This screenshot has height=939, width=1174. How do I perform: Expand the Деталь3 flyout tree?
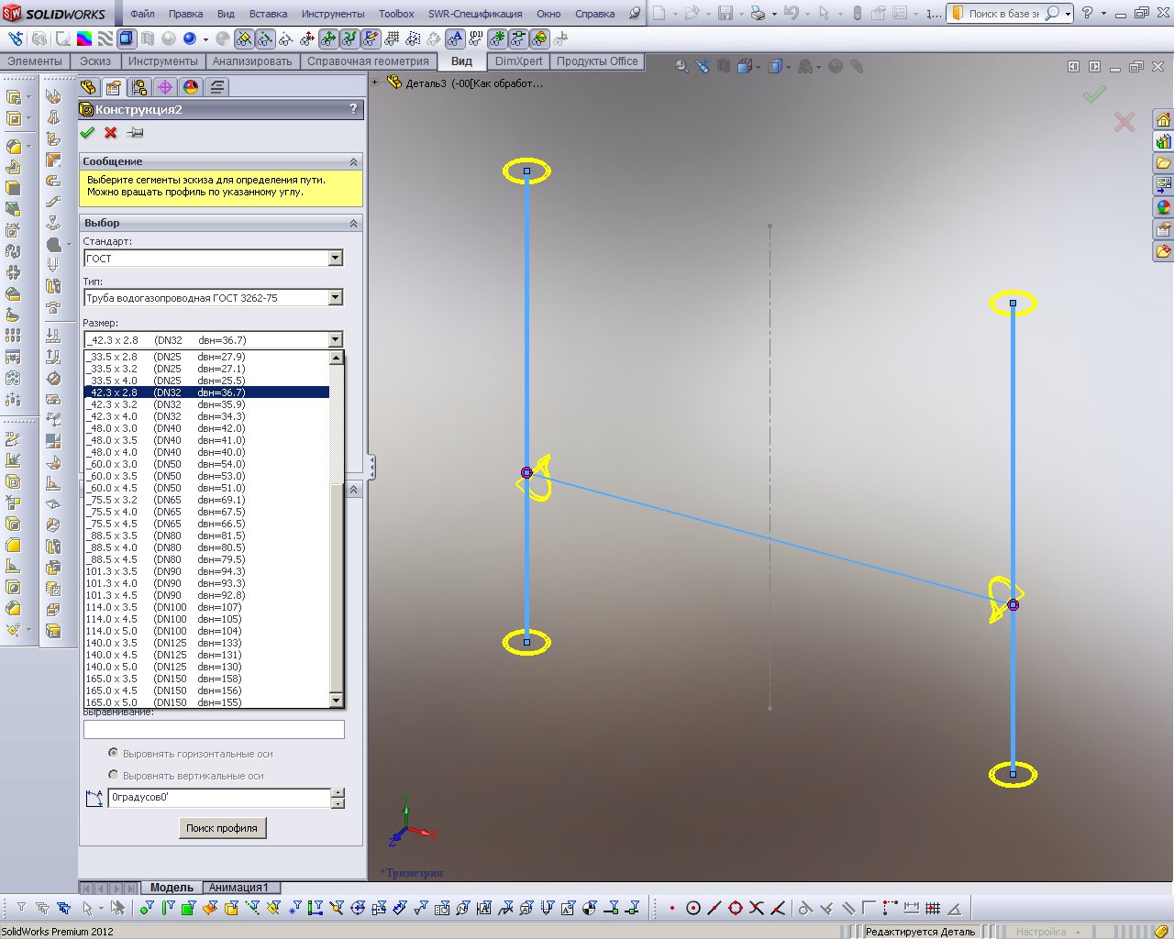(x=375, y=83)
